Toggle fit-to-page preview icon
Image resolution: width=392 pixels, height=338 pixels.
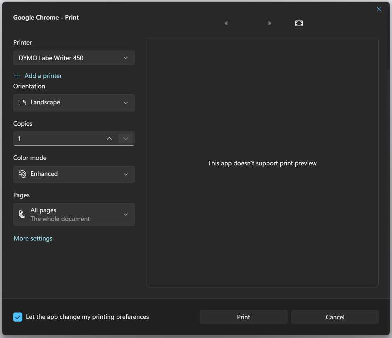(299, 23)
